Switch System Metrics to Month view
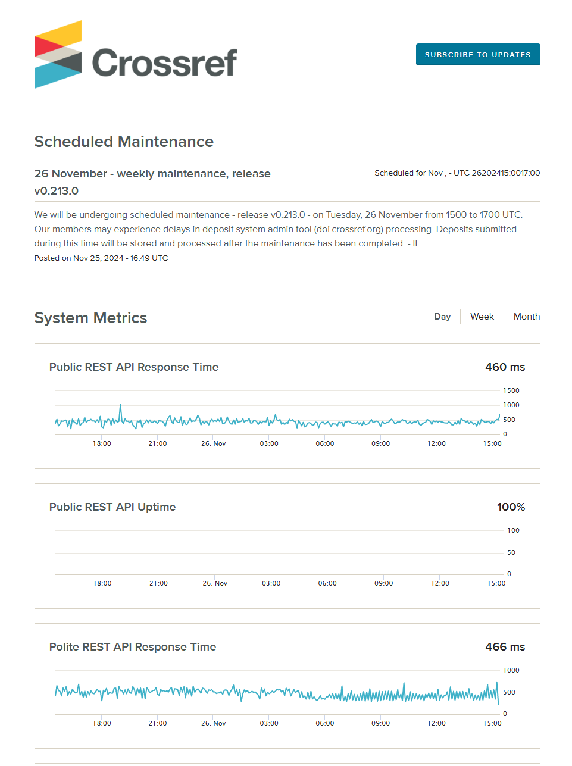572x766 pixels. pos(526,317)
